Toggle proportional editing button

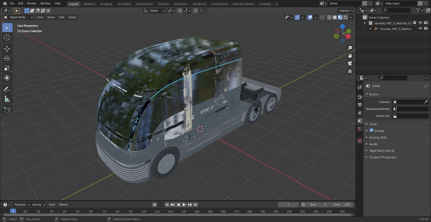(196, 11)
